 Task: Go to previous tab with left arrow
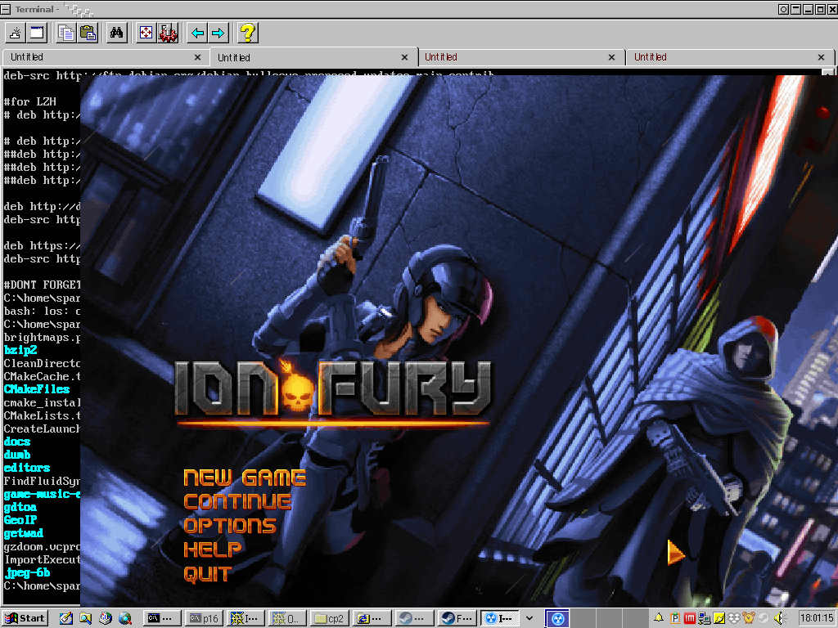click(x=197, y=33)
